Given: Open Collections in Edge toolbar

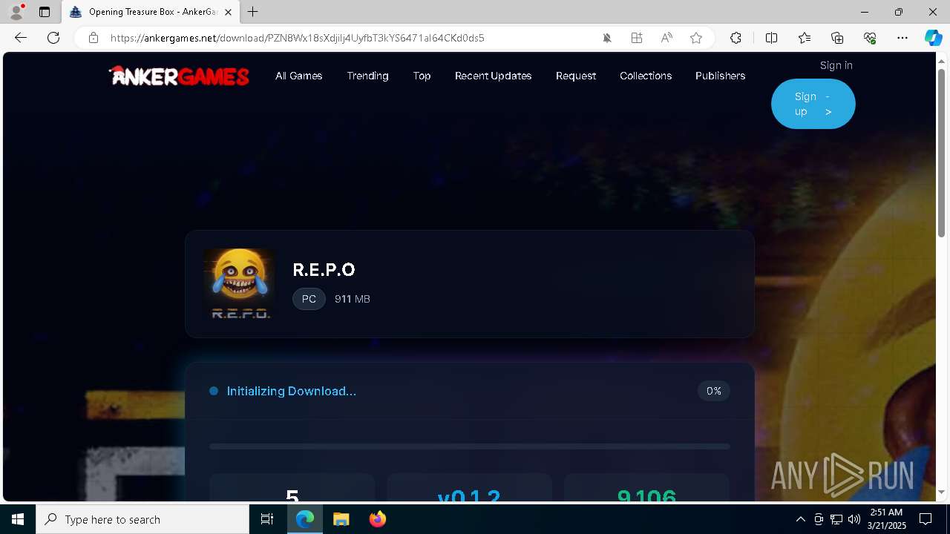Looking at the screenshot, I should [837, 38].
